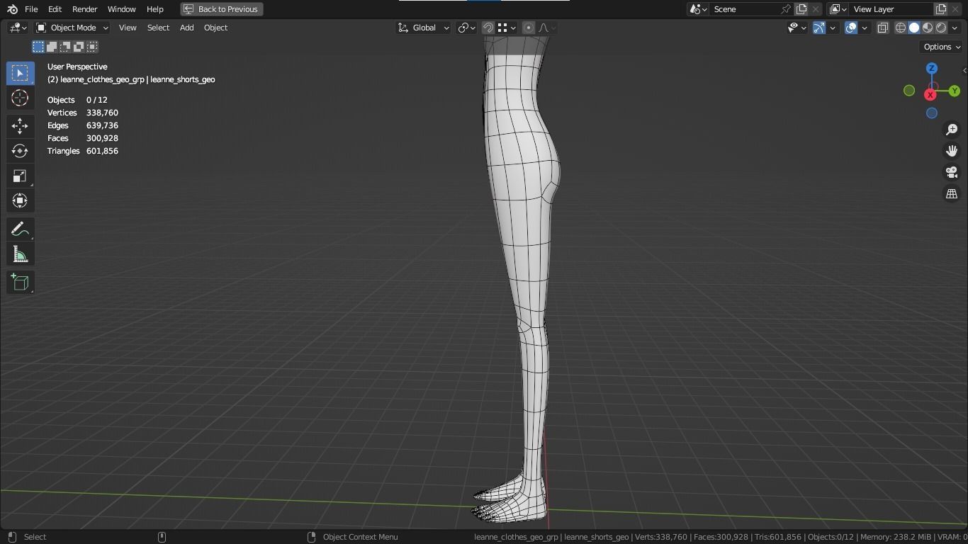968x544 pixels.
Task: Toggle X-ray mode
Action: pos(883,28)
